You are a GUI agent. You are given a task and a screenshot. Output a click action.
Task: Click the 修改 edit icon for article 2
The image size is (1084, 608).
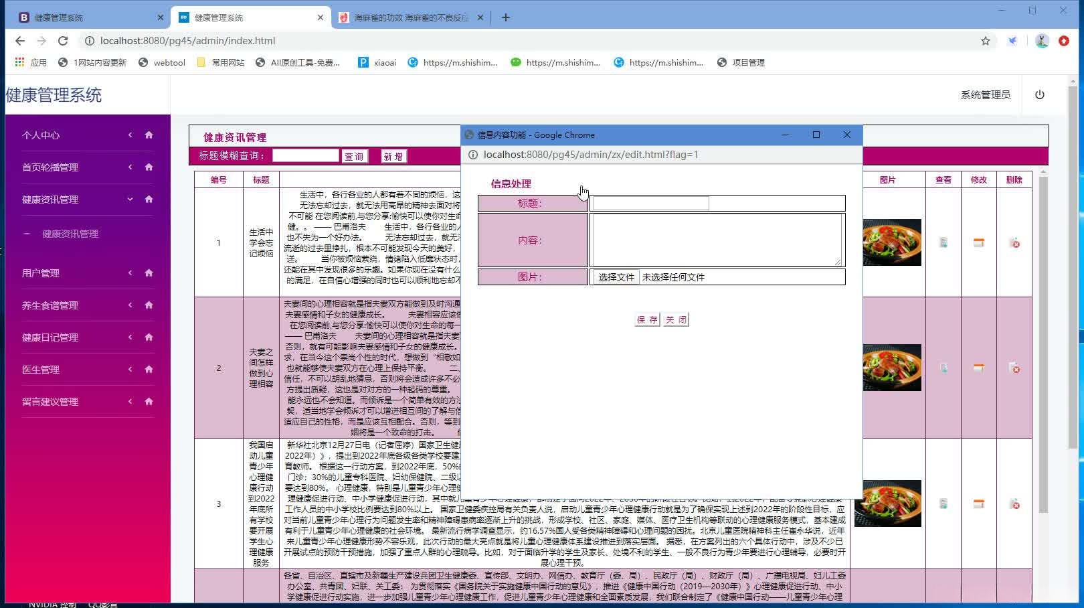click(x=978, y=368)
